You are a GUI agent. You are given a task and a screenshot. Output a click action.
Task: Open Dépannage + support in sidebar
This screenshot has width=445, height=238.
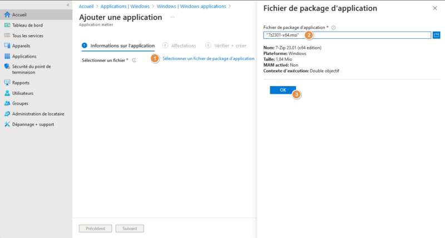(x=33, y=124)
